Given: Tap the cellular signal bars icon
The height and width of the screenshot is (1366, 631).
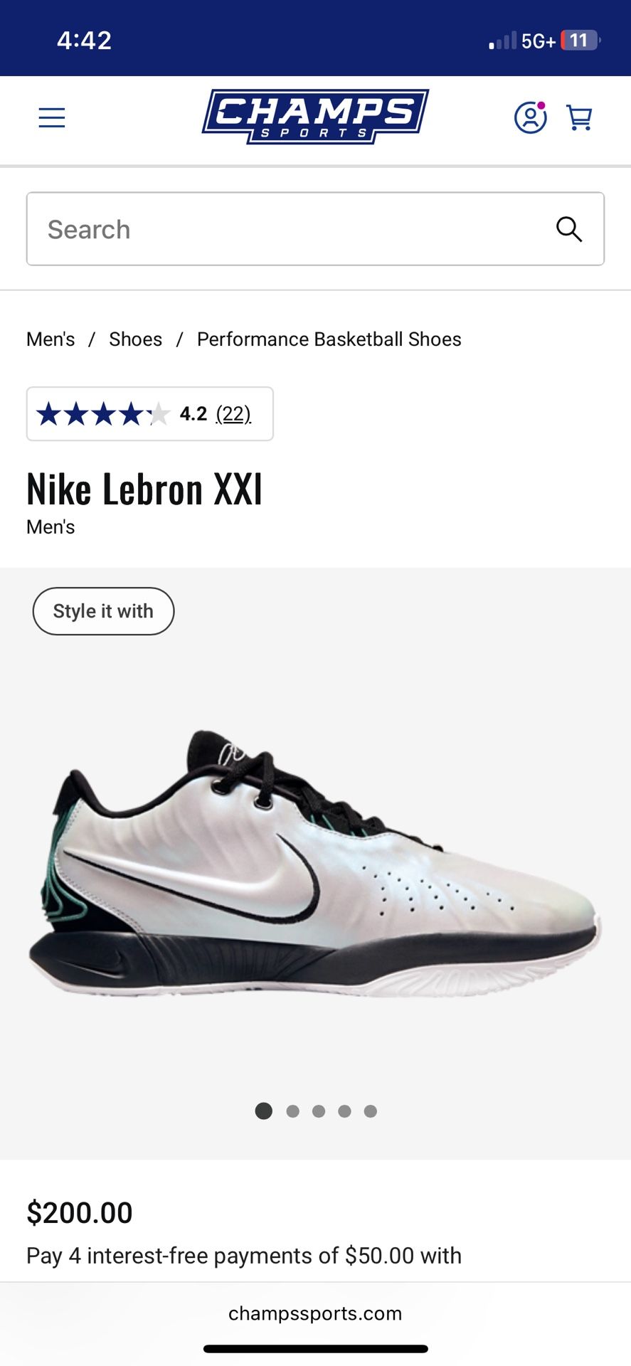Looking at the screenshot, I should click(x=502, y=41).
